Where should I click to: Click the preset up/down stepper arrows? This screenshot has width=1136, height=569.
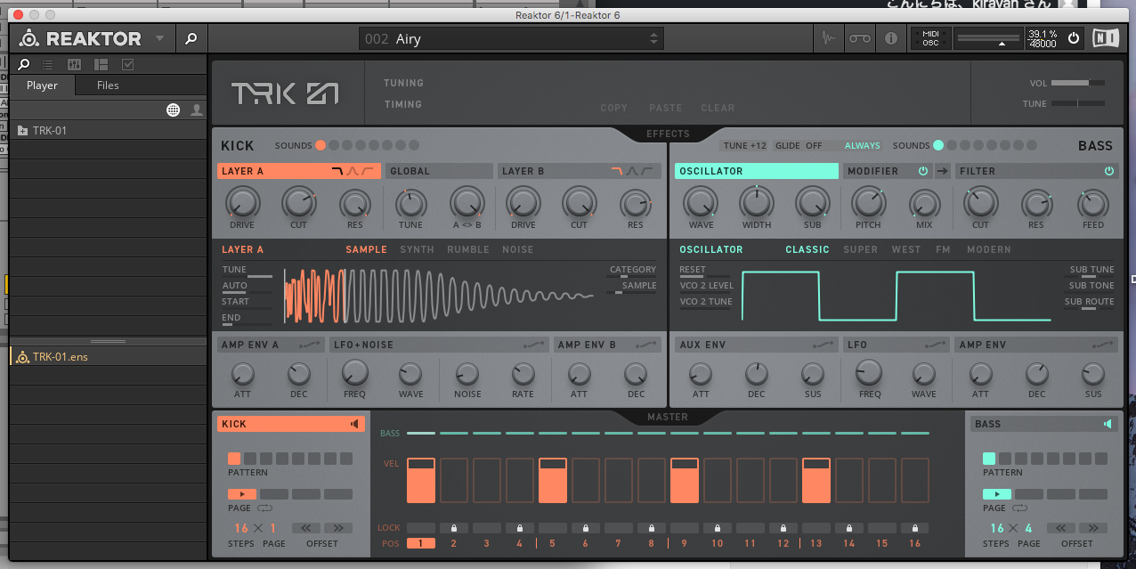click(x=655, y=38)
